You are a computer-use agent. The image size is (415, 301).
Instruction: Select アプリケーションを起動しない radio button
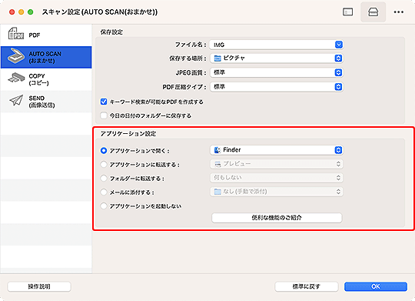(104, 206)
